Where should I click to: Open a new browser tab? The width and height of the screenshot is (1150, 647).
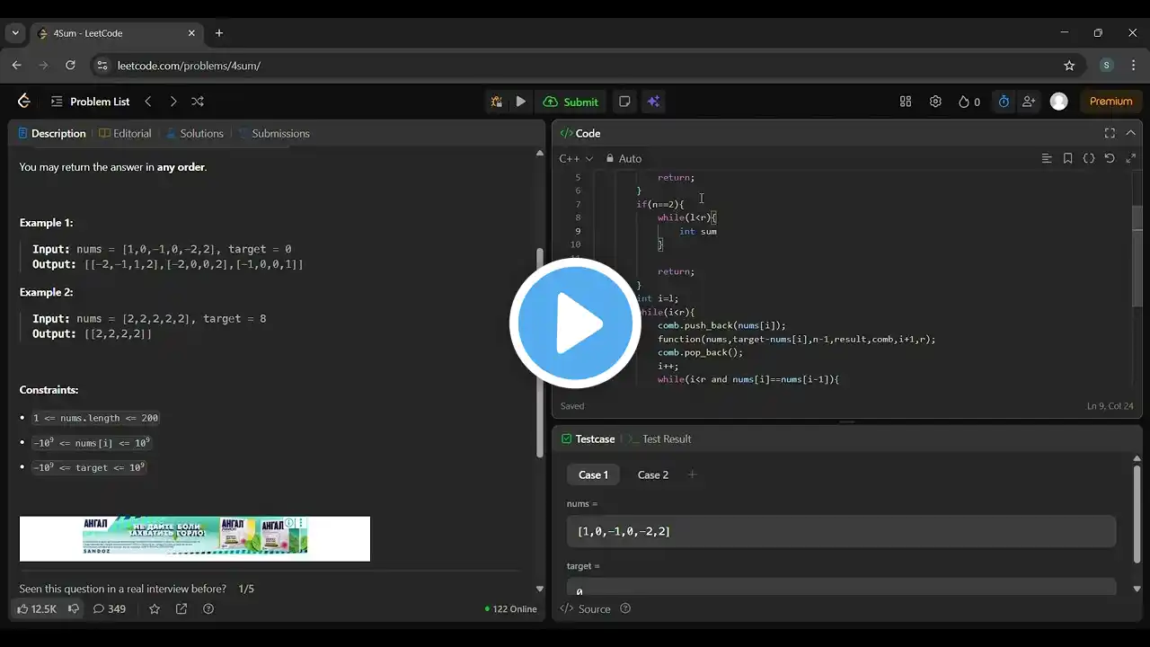[218, 33]
